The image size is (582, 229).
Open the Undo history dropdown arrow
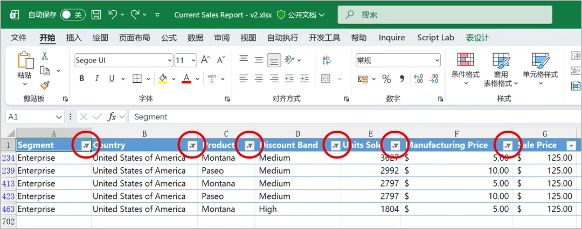(x=122, y=15)
